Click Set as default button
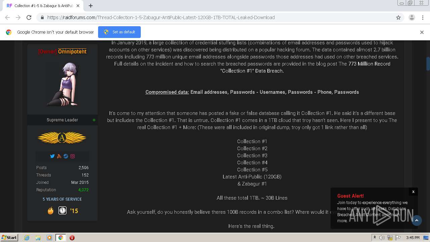Screen dimensions: 430x242 pyautogui.click(x=119, y=32)
